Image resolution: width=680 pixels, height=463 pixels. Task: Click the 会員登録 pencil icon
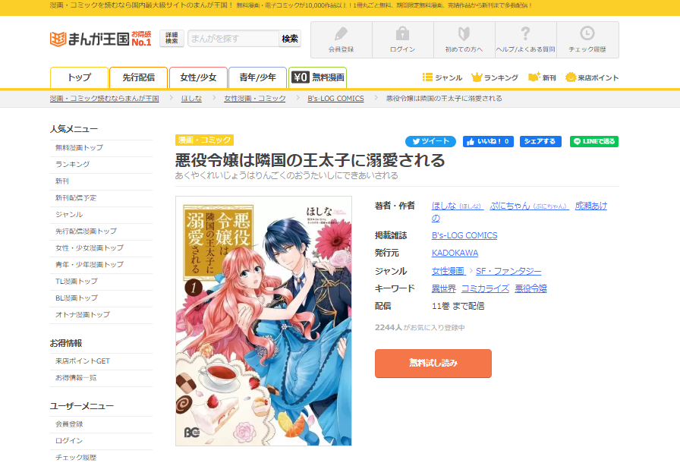pyautogui.click(x=341, y=34)
